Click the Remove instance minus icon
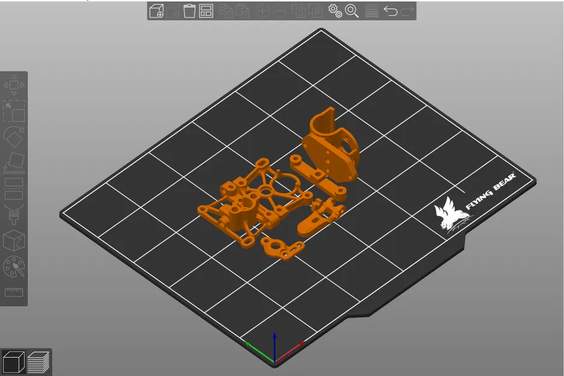Viewport: 564px width, 376px height. point(279,11)
